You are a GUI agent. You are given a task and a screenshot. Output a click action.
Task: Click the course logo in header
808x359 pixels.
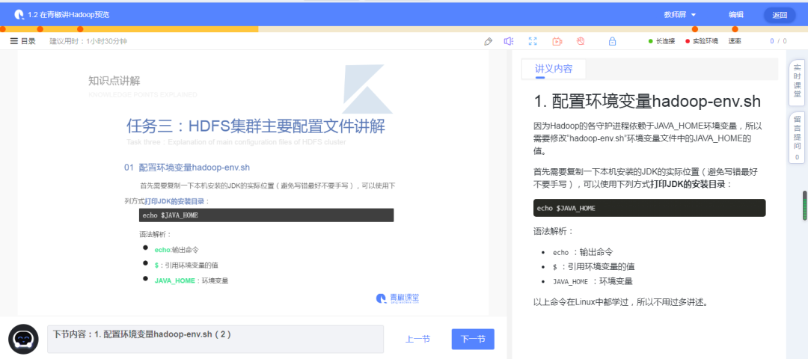[x=18, y=14]
